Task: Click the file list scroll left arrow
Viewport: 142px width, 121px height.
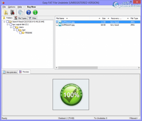Action: (x=57, y=67)
